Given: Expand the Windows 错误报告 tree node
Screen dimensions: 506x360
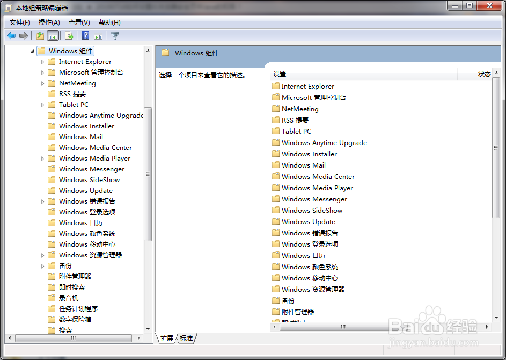Looking at the screenshot, I should (42, 201).
